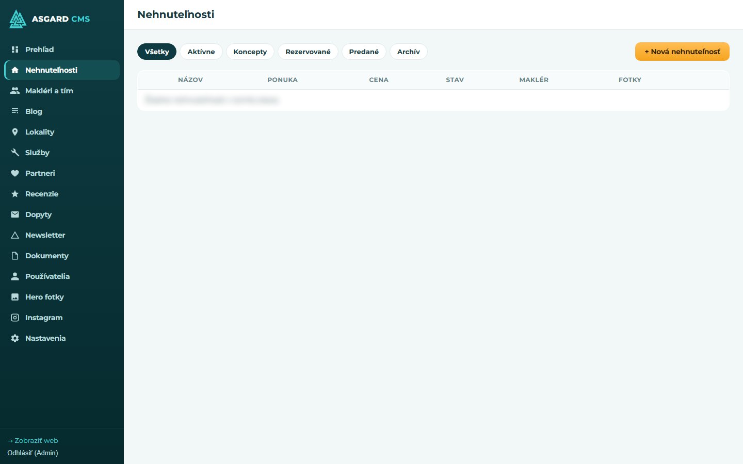Screen dimensions: 743x464
Task: Click the wrench icon for Služby
Action: pos(15,153)
